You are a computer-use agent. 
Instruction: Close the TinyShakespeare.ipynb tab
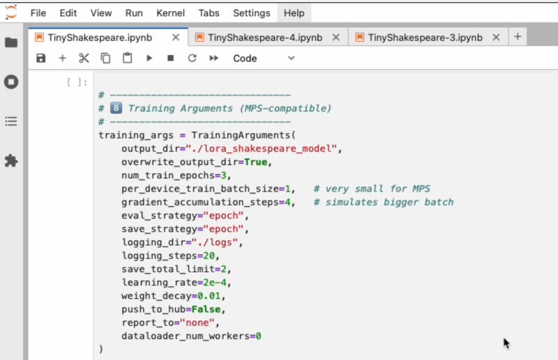pyautogui.click(x=176, y=38)
